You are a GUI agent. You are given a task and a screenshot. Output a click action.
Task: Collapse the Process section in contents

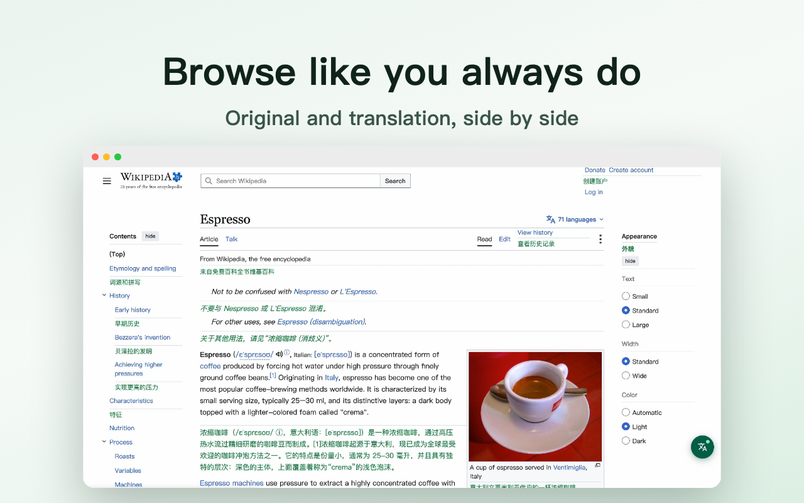click(104, 442)
